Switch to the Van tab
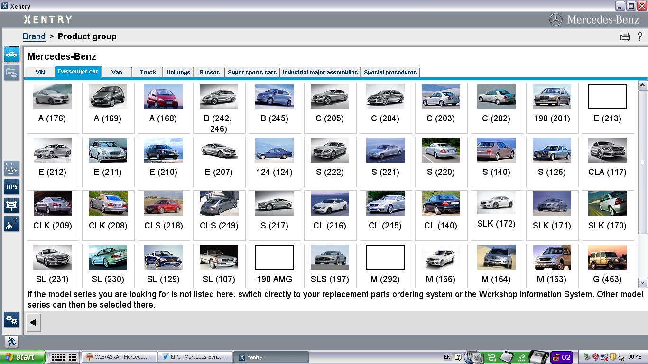The image size is (648, 364). pos(117,73)
